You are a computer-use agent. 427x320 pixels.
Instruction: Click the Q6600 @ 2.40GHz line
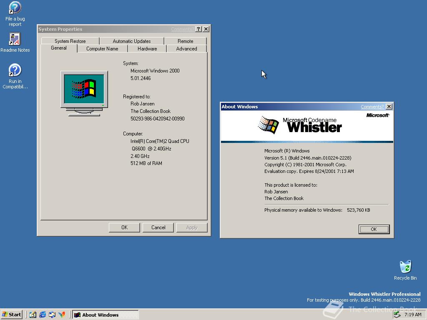tap(151, 149)
